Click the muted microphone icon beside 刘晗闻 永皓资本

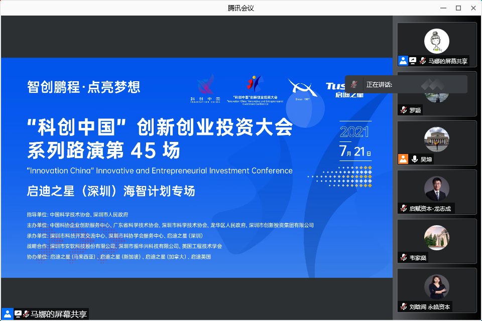(x=404, y=306)
